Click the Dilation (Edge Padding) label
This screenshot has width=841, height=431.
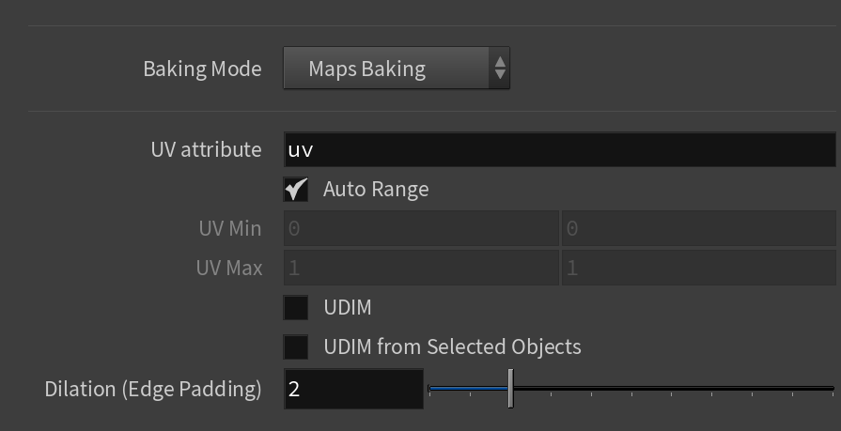coord(153,389)
